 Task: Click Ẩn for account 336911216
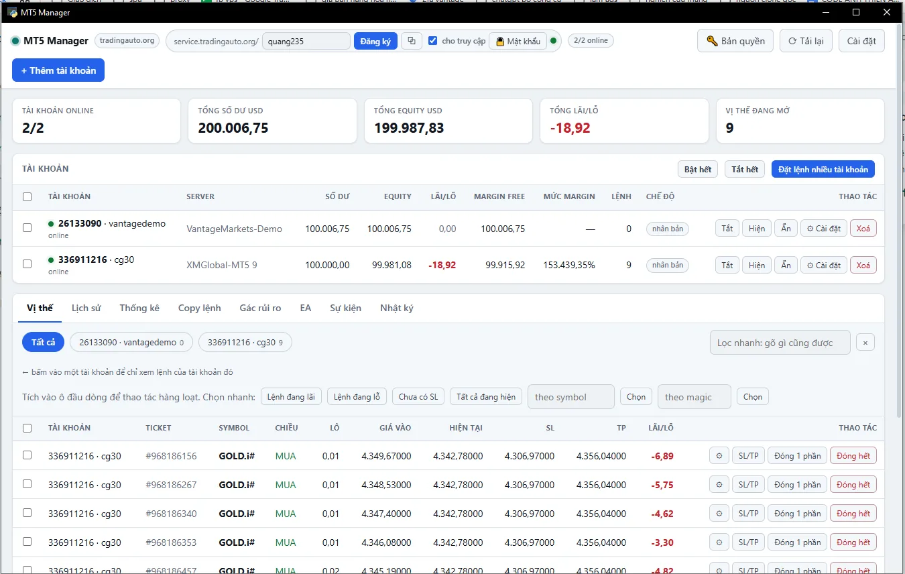click(786, 265)
